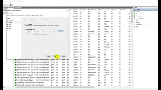Click the ICMPv6 protocol cell
The image size is (161, 90).
tap(100, 82)
